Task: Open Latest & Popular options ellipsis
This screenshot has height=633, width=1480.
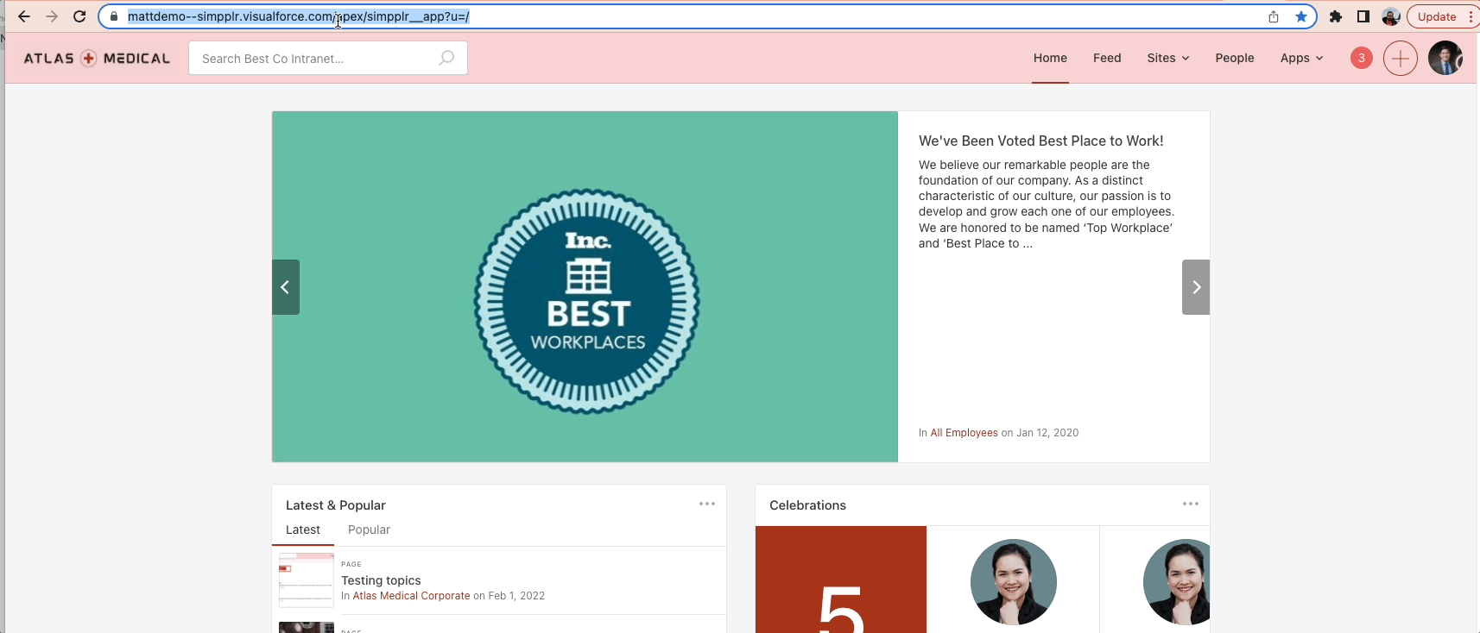Action: 707,504
